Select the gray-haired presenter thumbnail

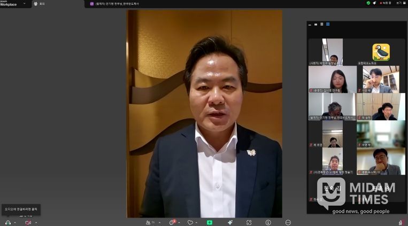click(x=332, y=106)
